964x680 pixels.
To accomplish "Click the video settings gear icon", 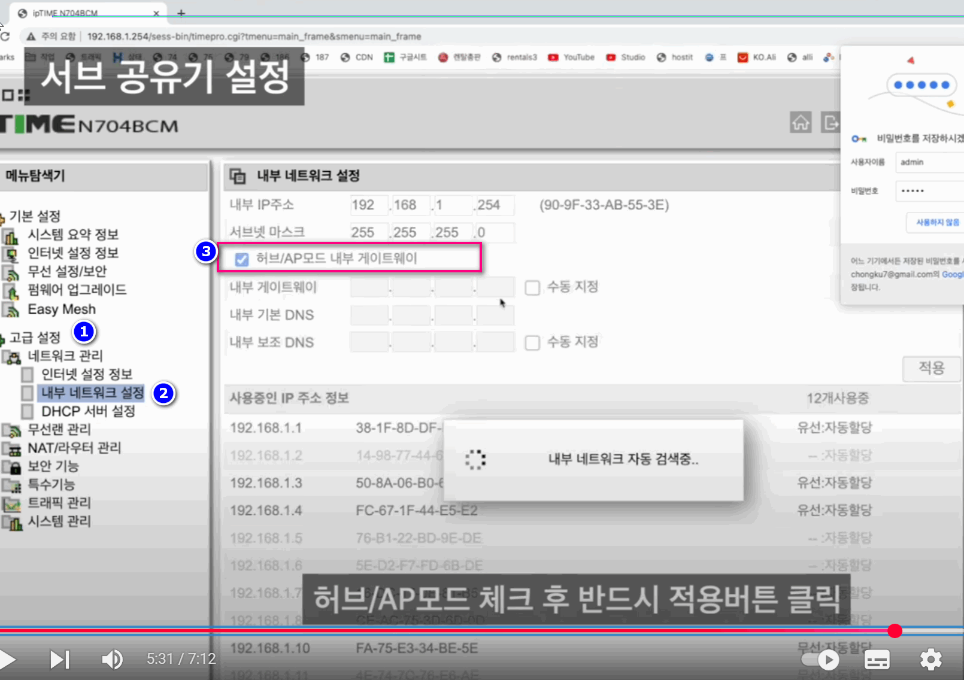I will tap(930, 660).
